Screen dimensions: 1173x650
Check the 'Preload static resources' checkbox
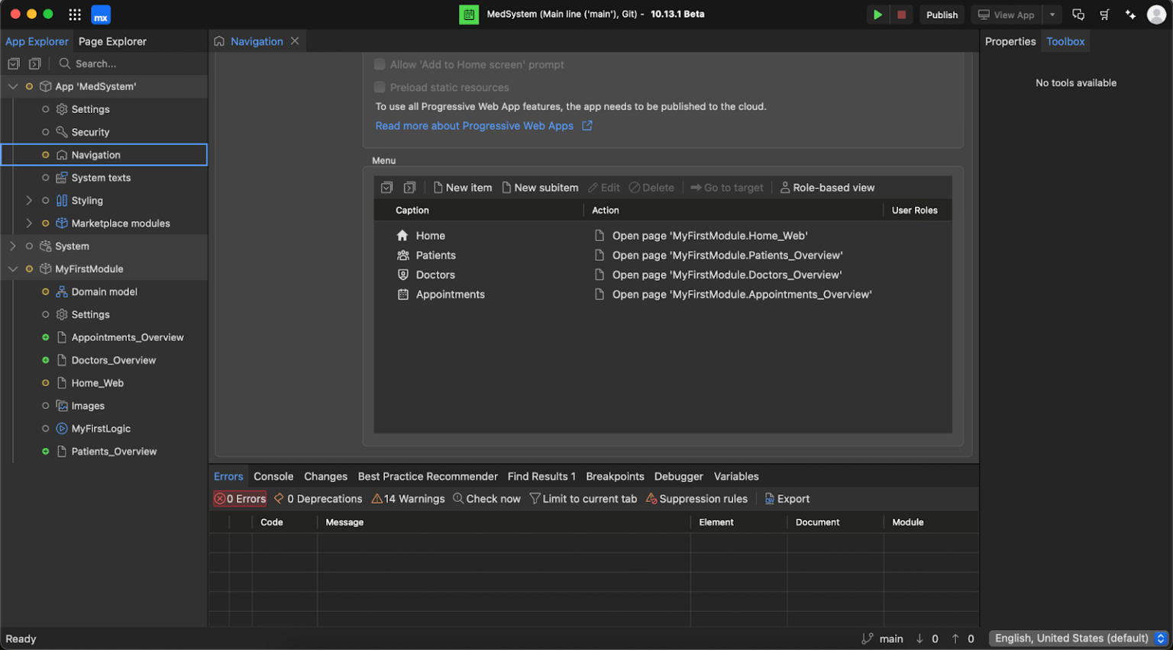click(x=380, y=87)
